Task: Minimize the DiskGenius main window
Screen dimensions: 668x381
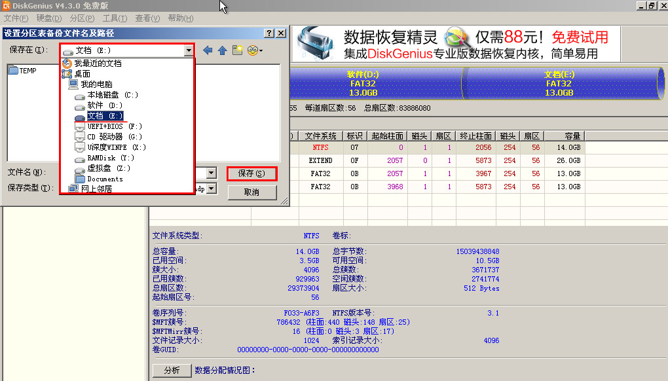Action: coord(642,5)
